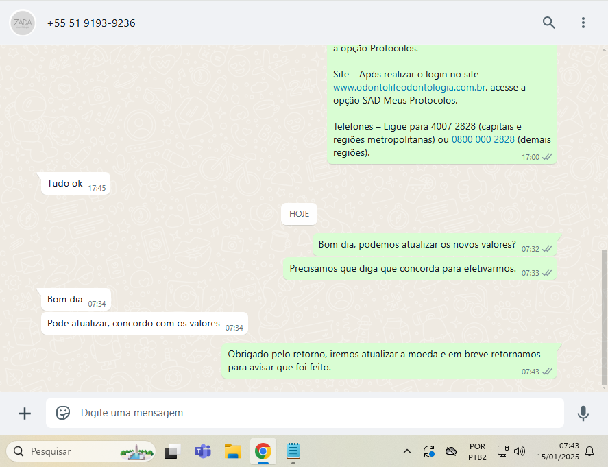Open the www.odontolifeodontologia.com.br link
The image size is (608, 467).
pyautogui.click(x=409, y=88)
